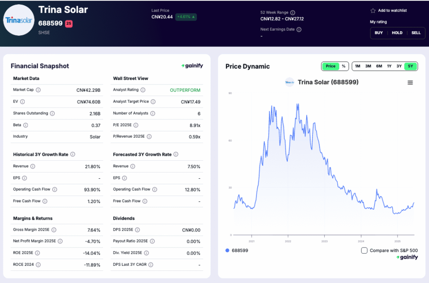This screenshot has height=283, width=429.
Task: Click the SELL rating button
Action: 416,33
